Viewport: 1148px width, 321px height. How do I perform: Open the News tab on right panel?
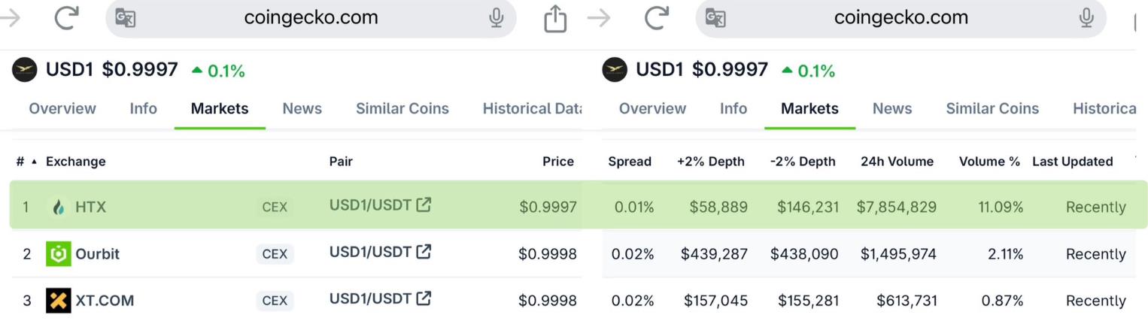click(892, 108)
